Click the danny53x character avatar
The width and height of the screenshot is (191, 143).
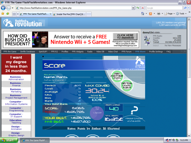click(x=147, y=40)
